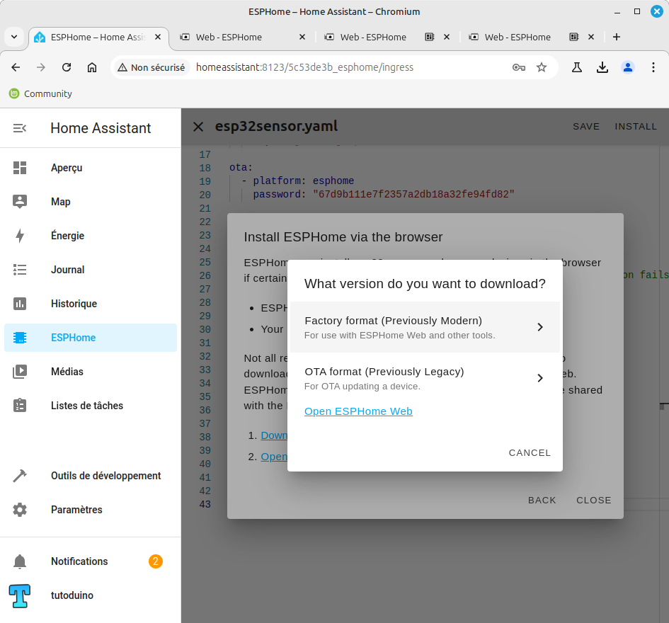
Task: Click the 'Home Assistant' sidebar title
Action: [101, 128]
